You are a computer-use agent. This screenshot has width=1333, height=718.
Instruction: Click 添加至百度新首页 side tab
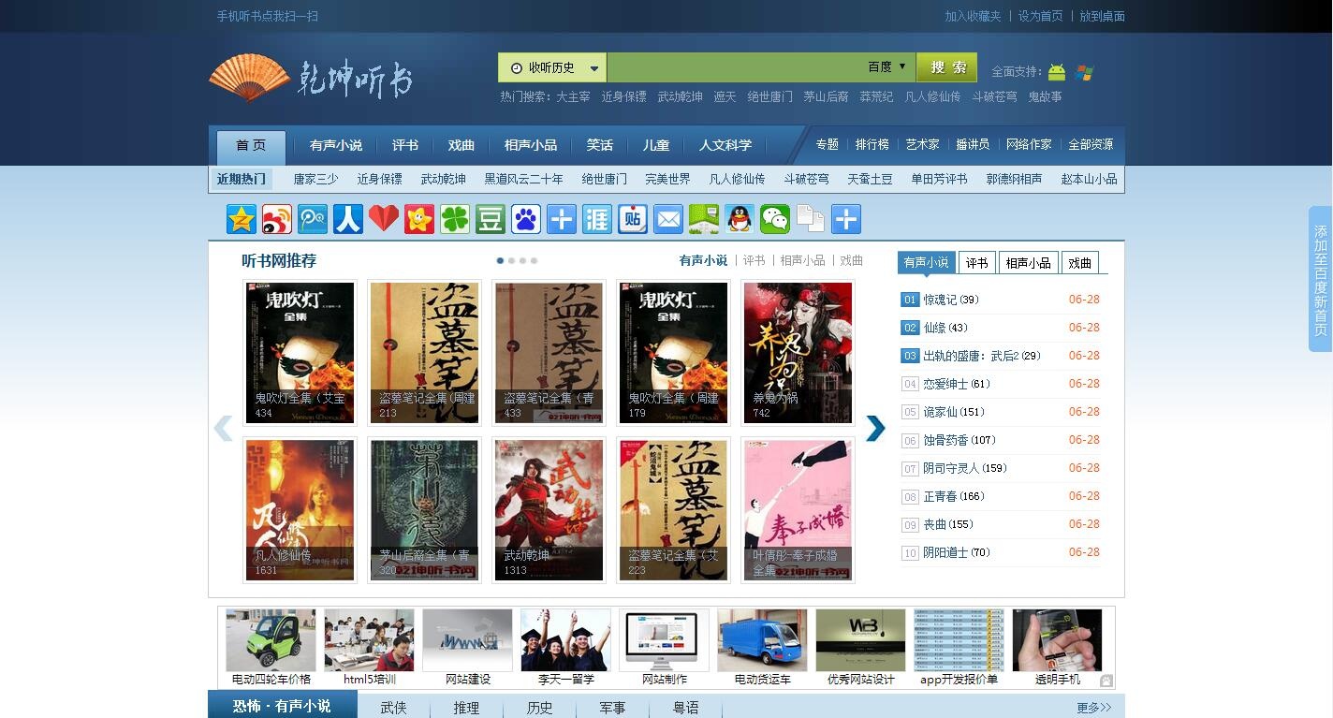[1320, 279]
